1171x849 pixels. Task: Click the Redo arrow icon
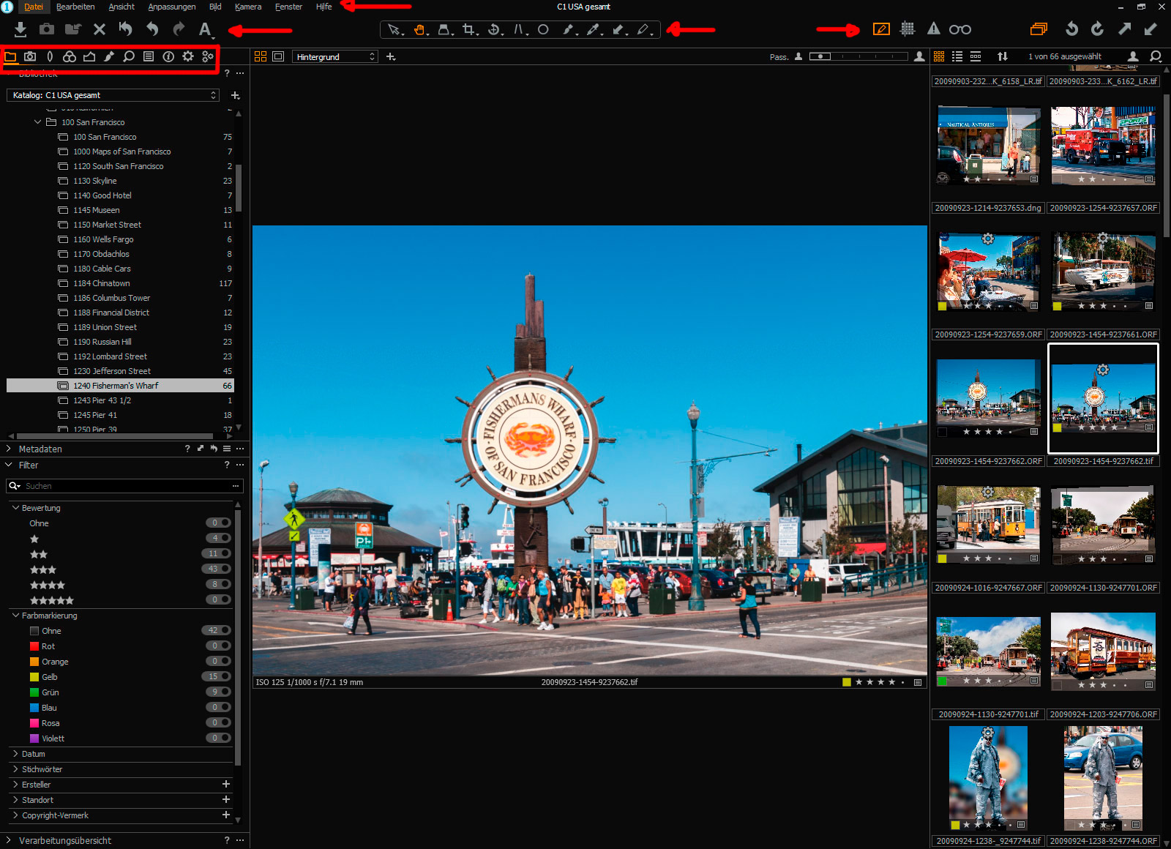pos(179,29)
